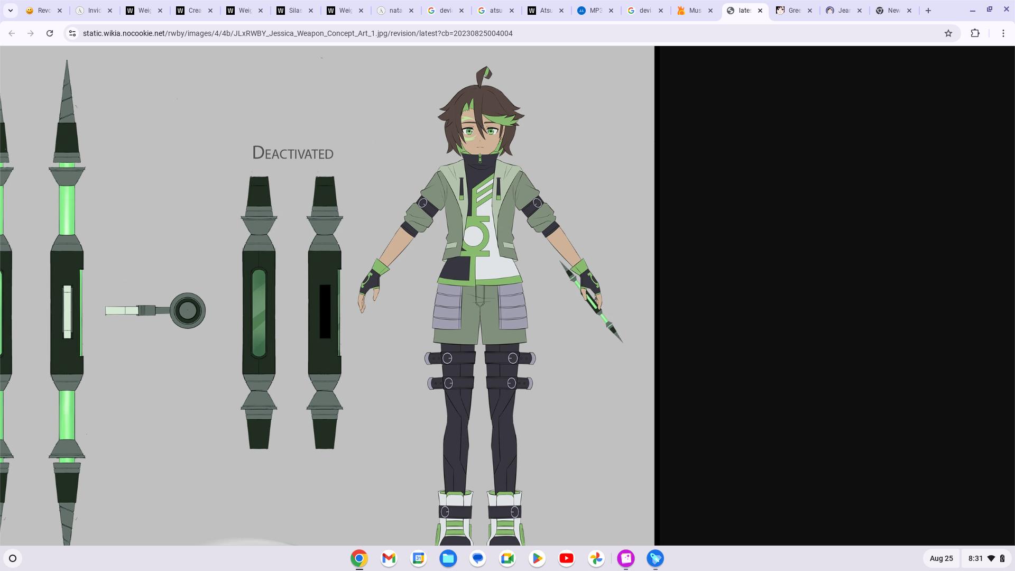Viewport: 1015px width, 571px height.
Task: Open Gmail from the shelf
Action: 389,558
